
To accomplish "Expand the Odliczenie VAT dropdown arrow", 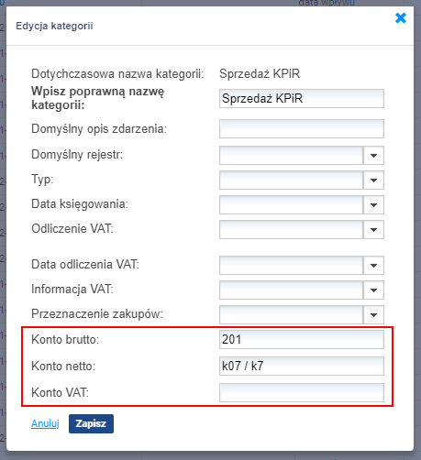I will (373, 230).
